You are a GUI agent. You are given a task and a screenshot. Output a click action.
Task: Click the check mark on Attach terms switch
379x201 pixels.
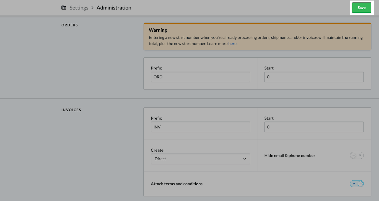354,184
